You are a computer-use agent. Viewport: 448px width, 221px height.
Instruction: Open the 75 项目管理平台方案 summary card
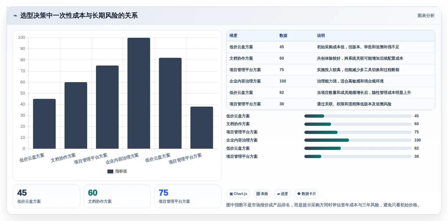coord(188,196)
